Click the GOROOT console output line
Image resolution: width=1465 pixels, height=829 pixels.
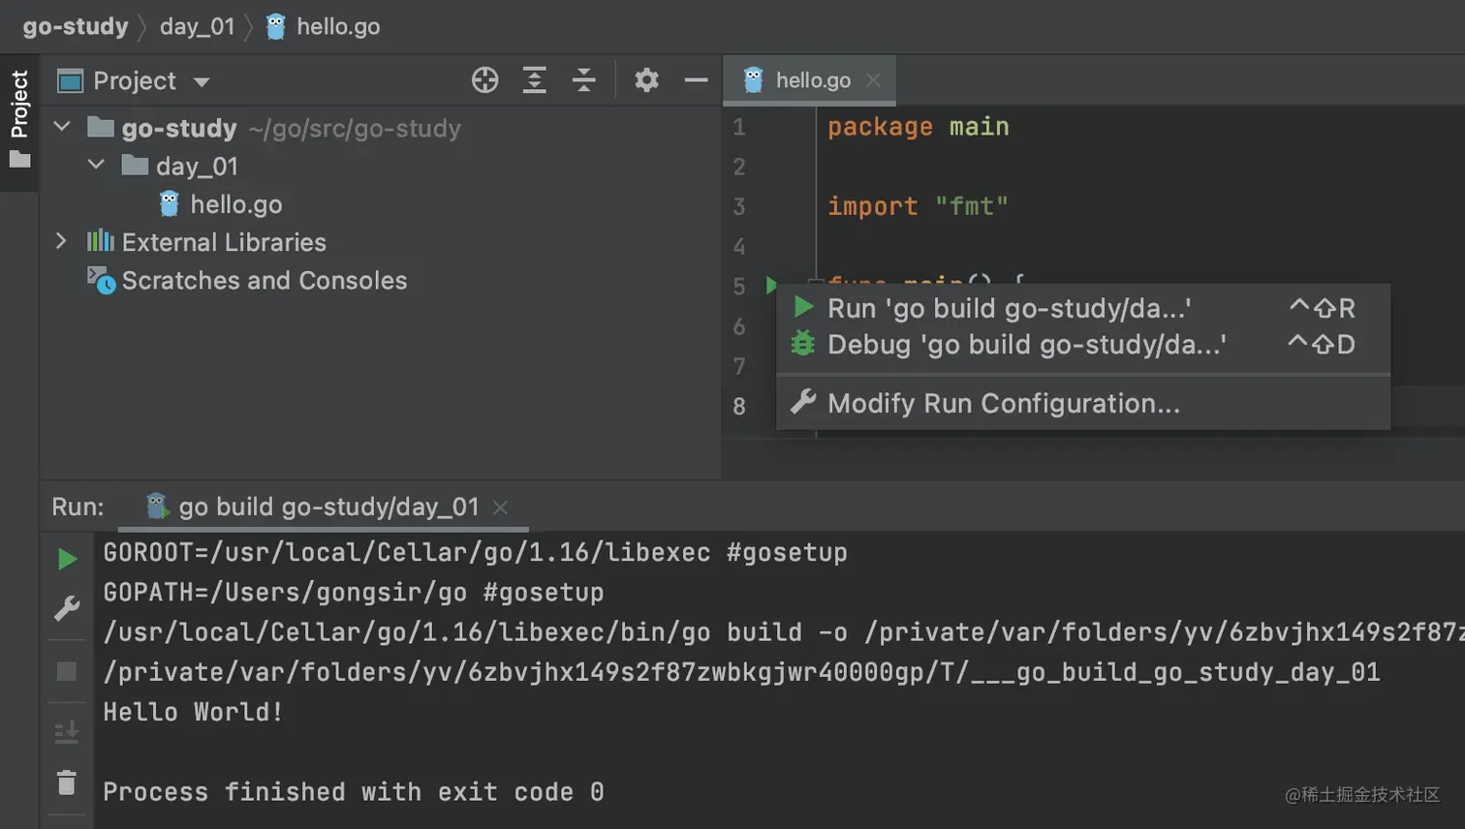coord(476,552)
